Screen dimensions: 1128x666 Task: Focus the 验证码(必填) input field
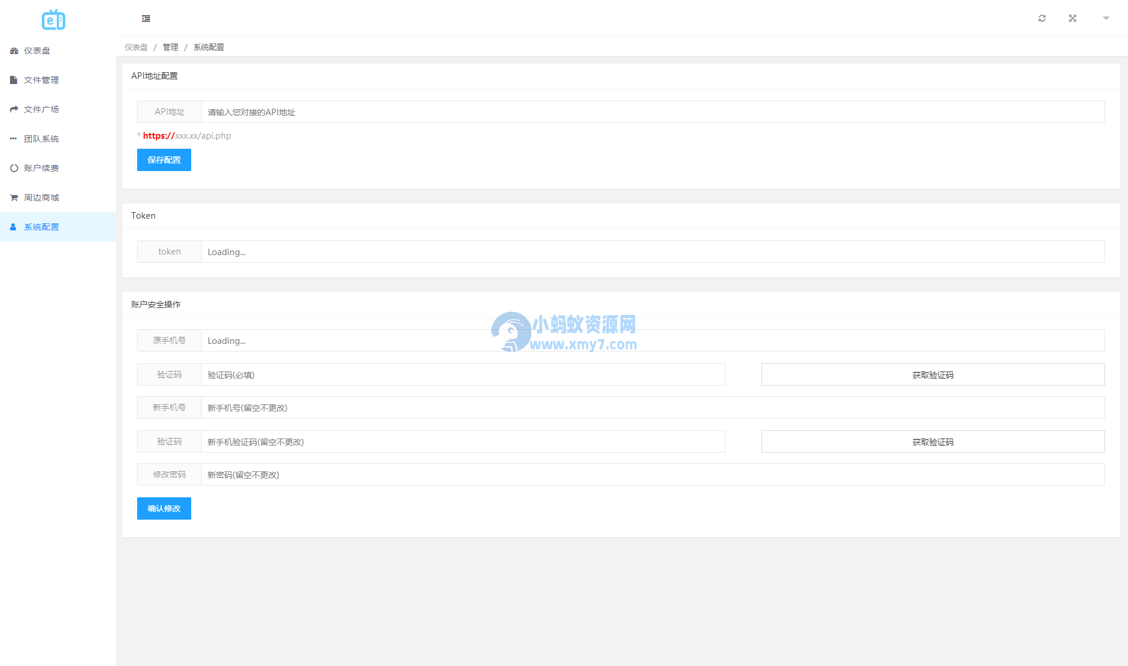(x=463, y=374)
